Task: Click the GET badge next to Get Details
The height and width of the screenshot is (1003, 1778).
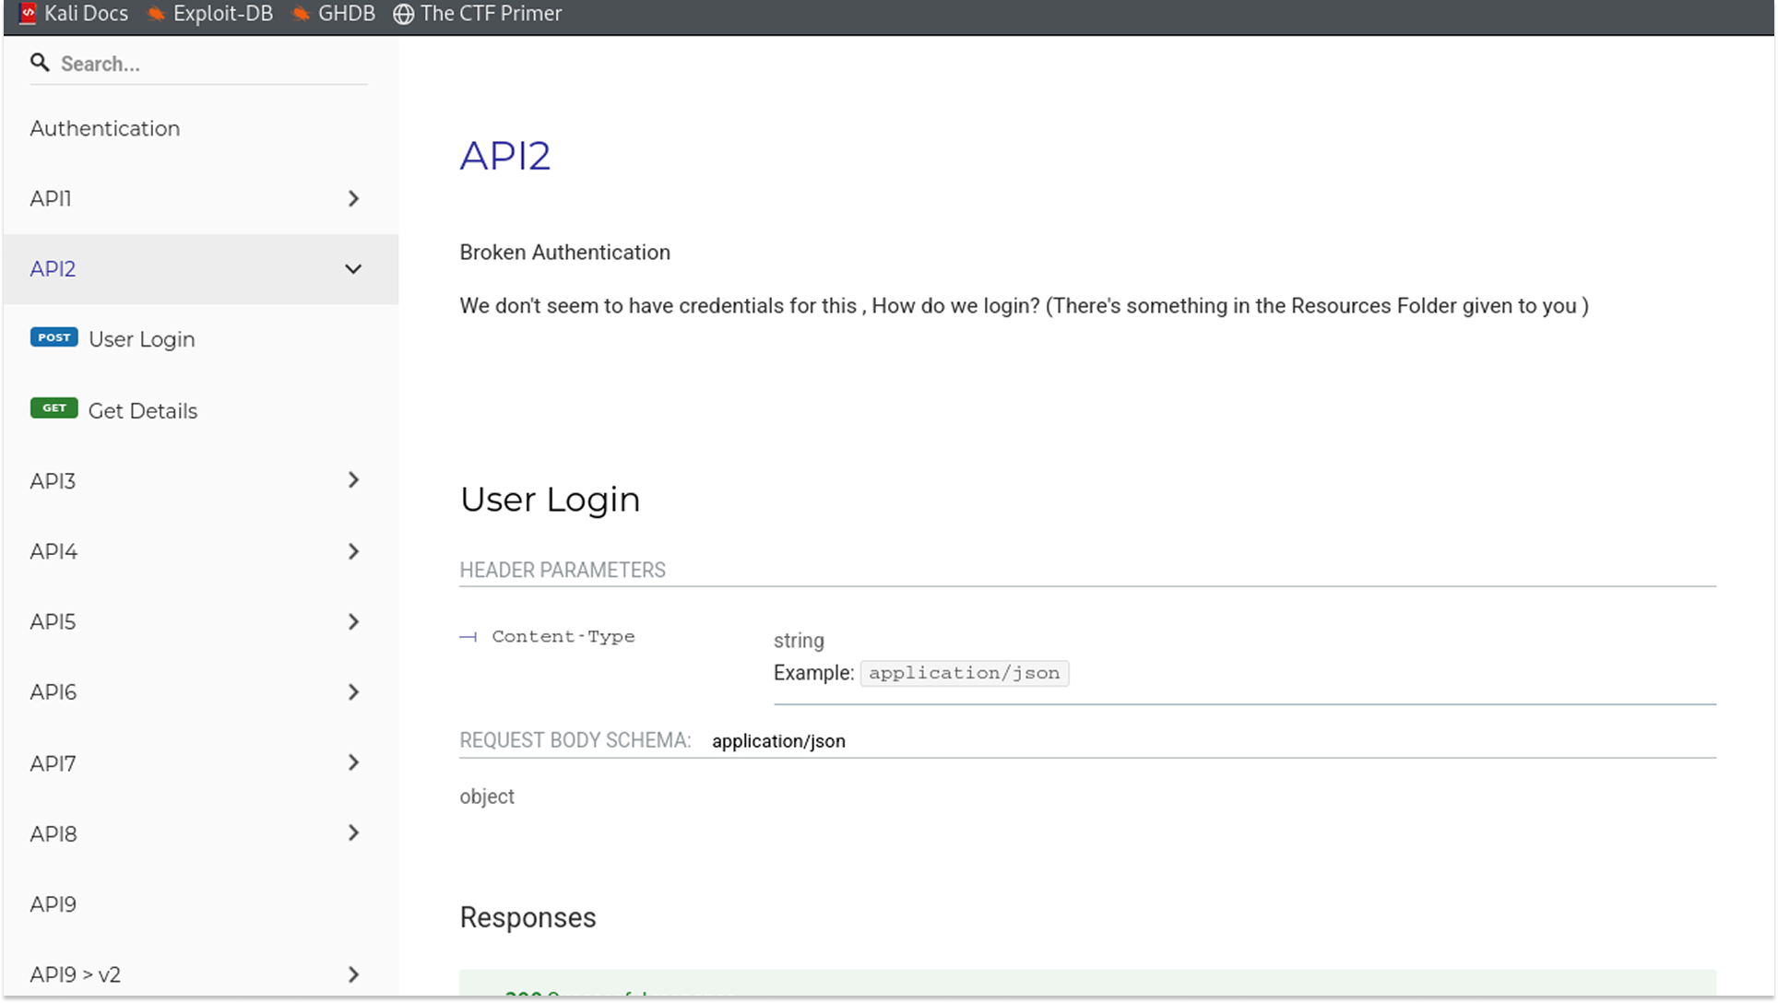Action: pos(53,408)
